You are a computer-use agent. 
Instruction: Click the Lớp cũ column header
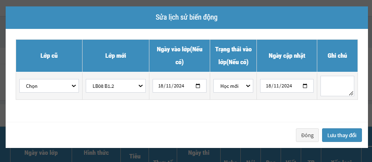pyautogui.click(x=49, y=56)
